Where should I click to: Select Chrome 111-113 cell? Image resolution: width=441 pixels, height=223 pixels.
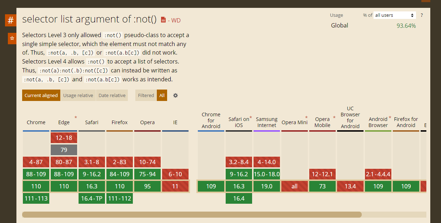point(36,198)
